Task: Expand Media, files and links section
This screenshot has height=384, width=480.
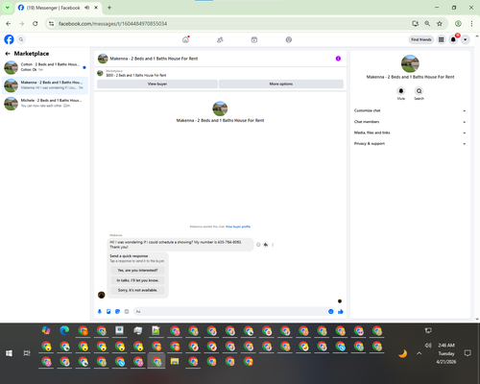Action: tap(410, 132)
